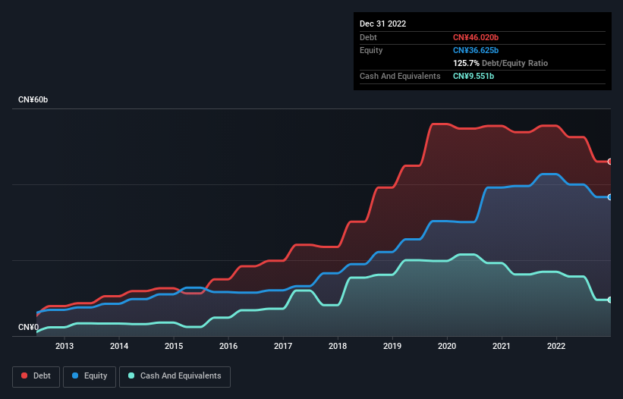Click the 125.7% Debt/Equity Ratio text

500,63
